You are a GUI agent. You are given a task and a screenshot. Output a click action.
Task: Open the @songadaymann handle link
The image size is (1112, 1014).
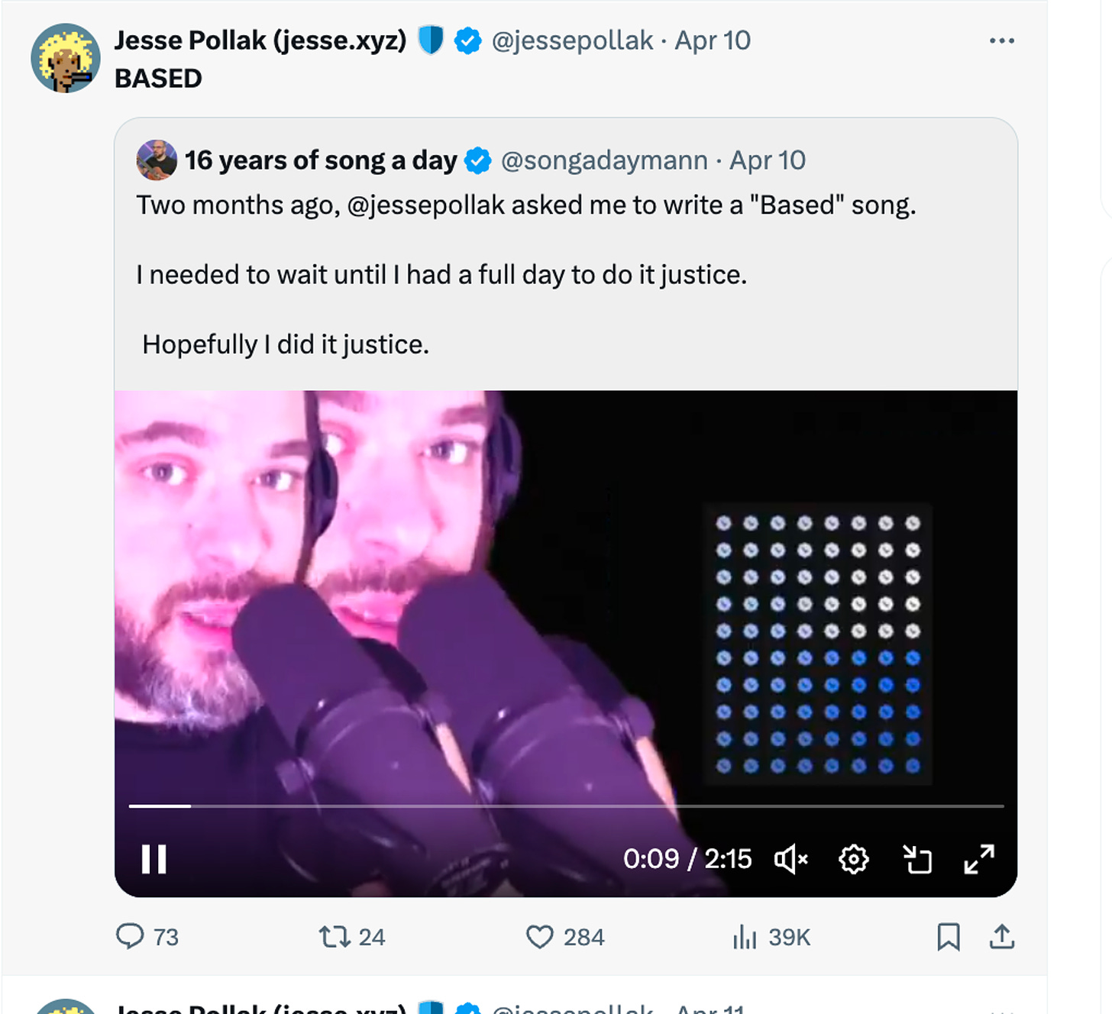[x=604, y=160]
